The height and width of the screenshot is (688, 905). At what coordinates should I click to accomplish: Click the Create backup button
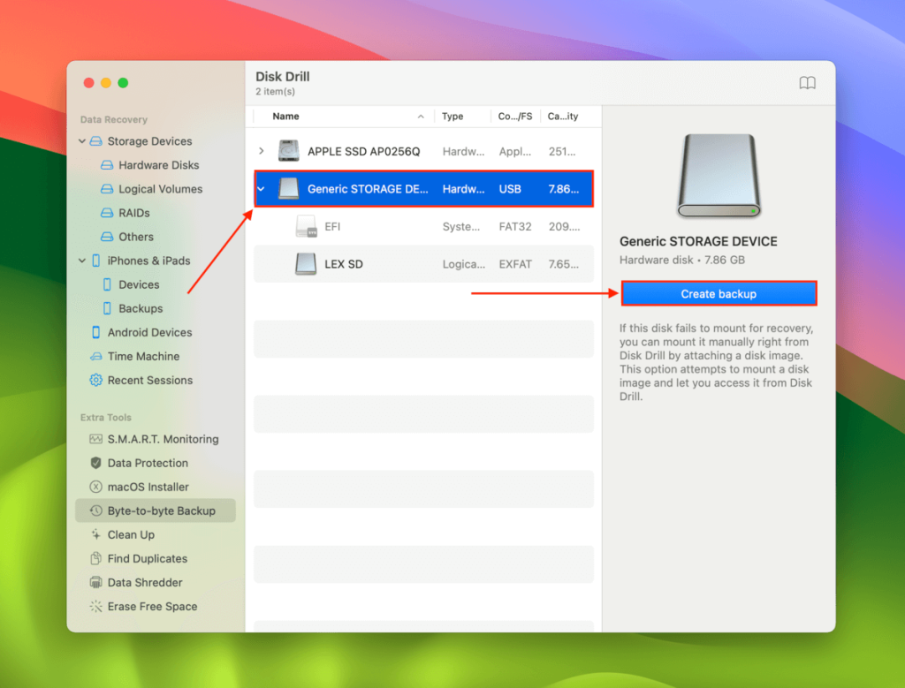(719, 292)
